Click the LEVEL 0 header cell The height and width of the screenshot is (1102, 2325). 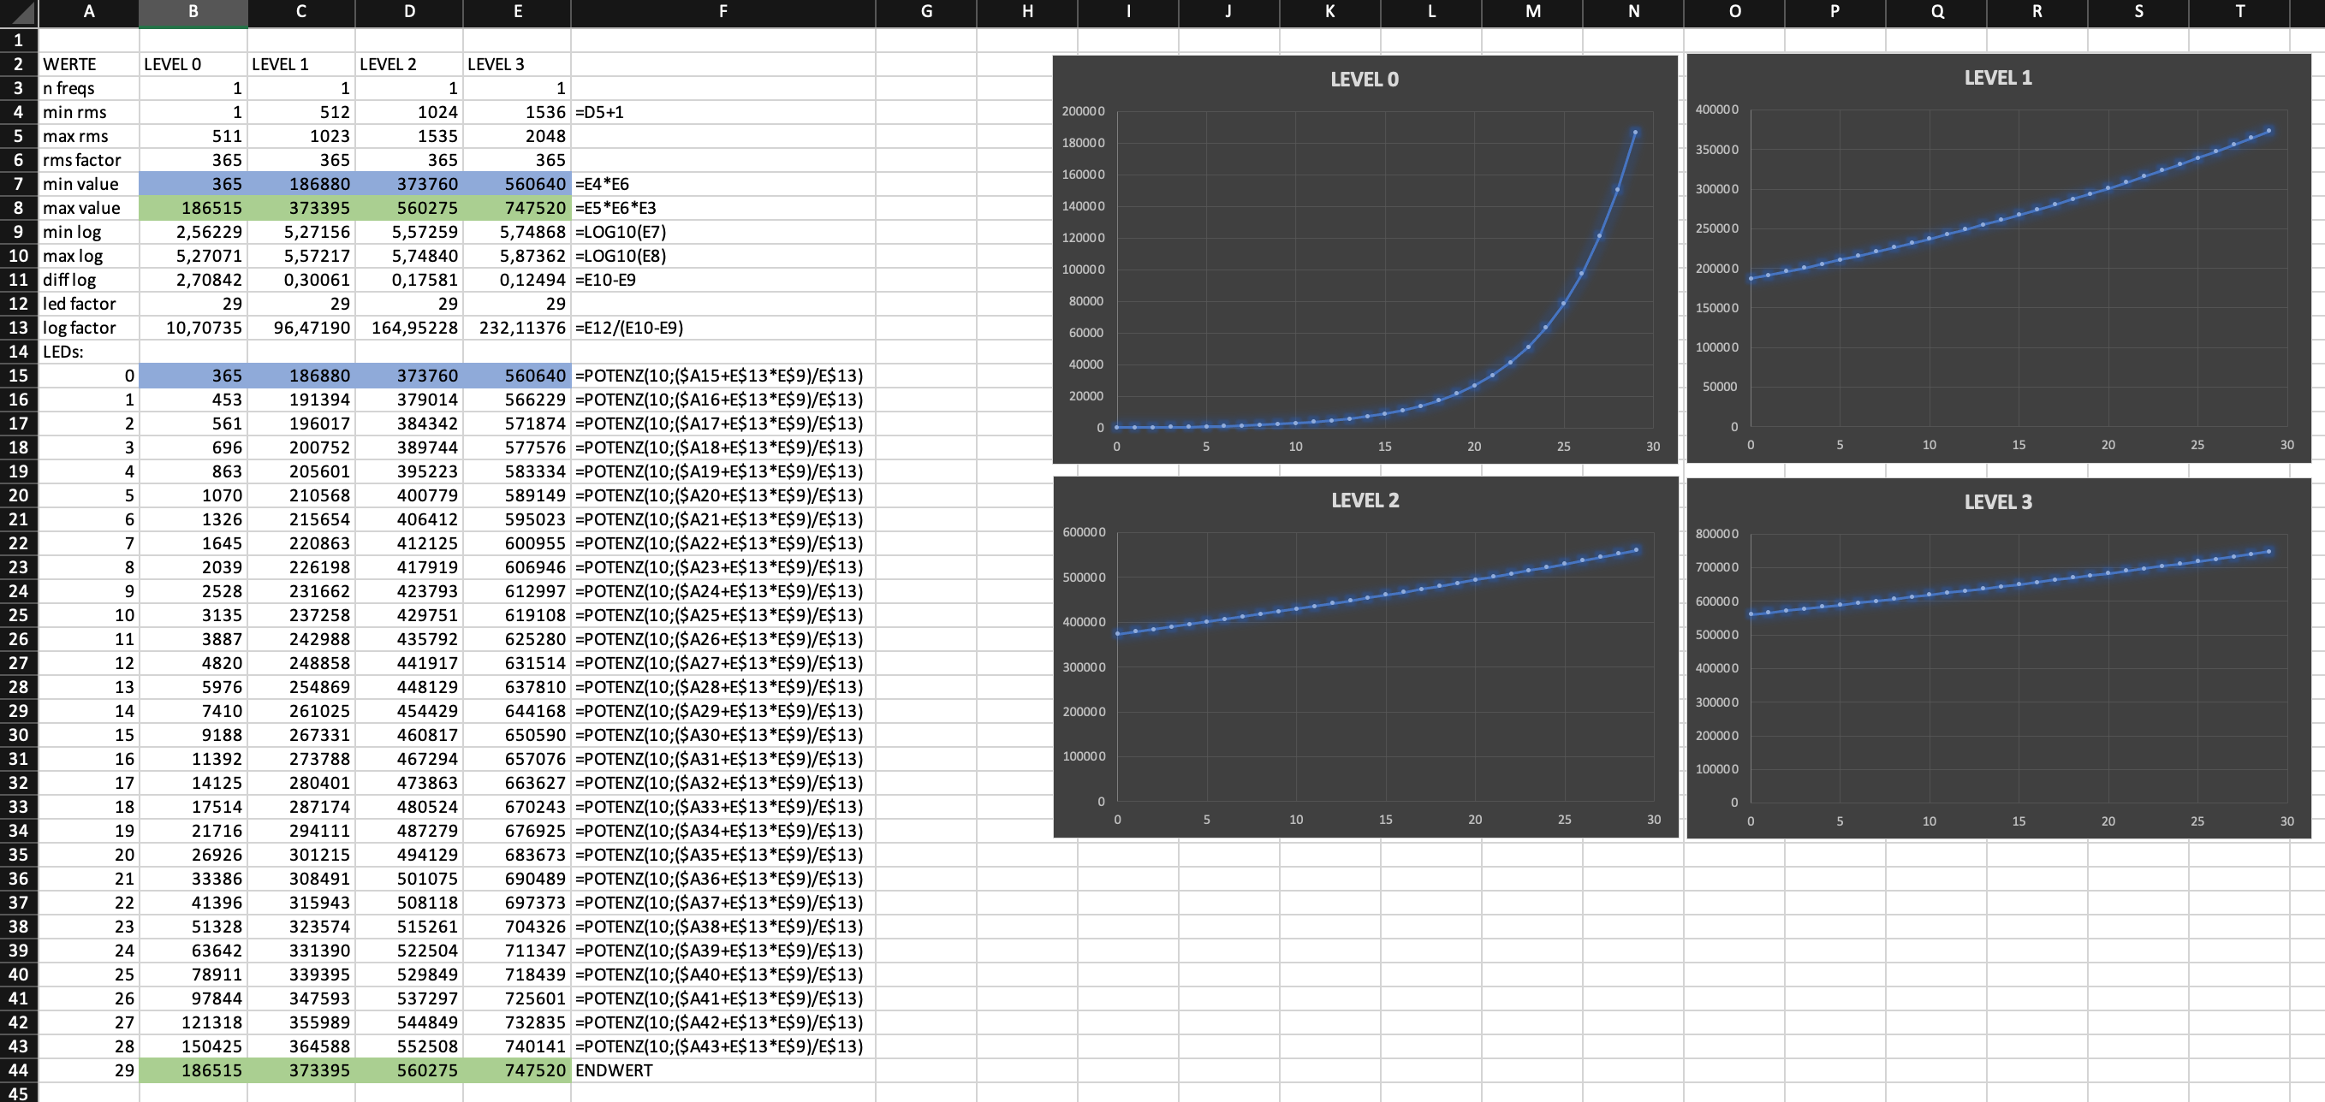pyautogui.click(x=193, y=64)
